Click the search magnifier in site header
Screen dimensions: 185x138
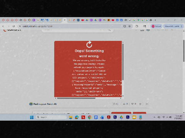(109, 30)
